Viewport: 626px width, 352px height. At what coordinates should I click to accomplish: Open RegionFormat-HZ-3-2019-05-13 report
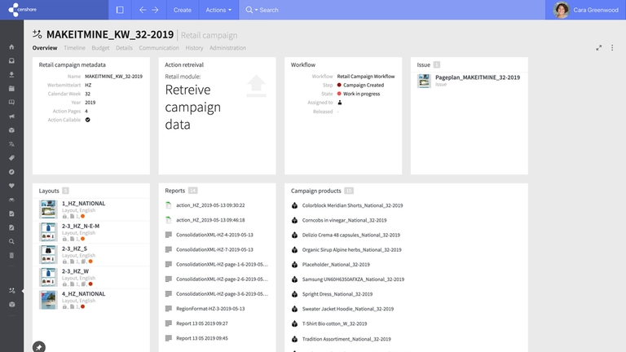pos(210,309)
